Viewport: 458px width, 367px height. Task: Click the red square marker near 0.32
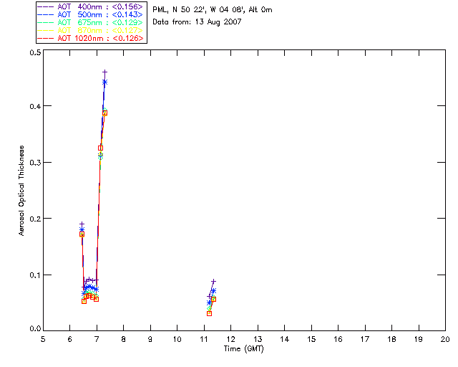(100, 148)
